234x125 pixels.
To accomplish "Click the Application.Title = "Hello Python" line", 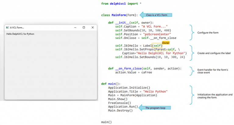I will click(x=138, y=91).
